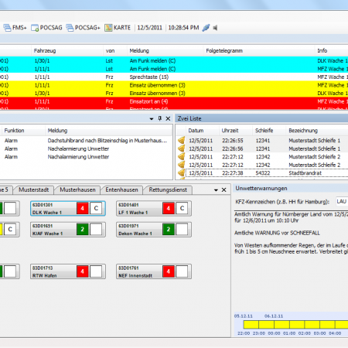The height and width of the screenshot is (348, 348).
Task: Open the POCSAG+ toolbar window
Action: coord(83,28)
